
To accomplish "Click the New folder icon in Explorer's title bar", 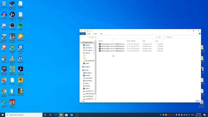I will point(87,31).
